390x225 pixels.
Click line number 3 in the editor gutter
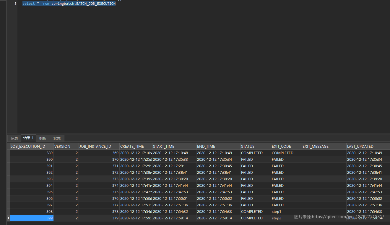[x=15, y=4]
